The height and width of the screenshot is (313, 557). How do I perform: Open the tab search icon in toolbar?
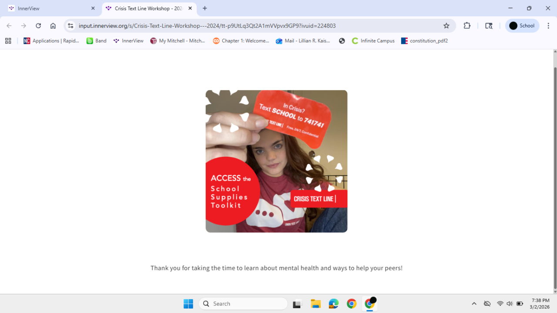point(489,26)
